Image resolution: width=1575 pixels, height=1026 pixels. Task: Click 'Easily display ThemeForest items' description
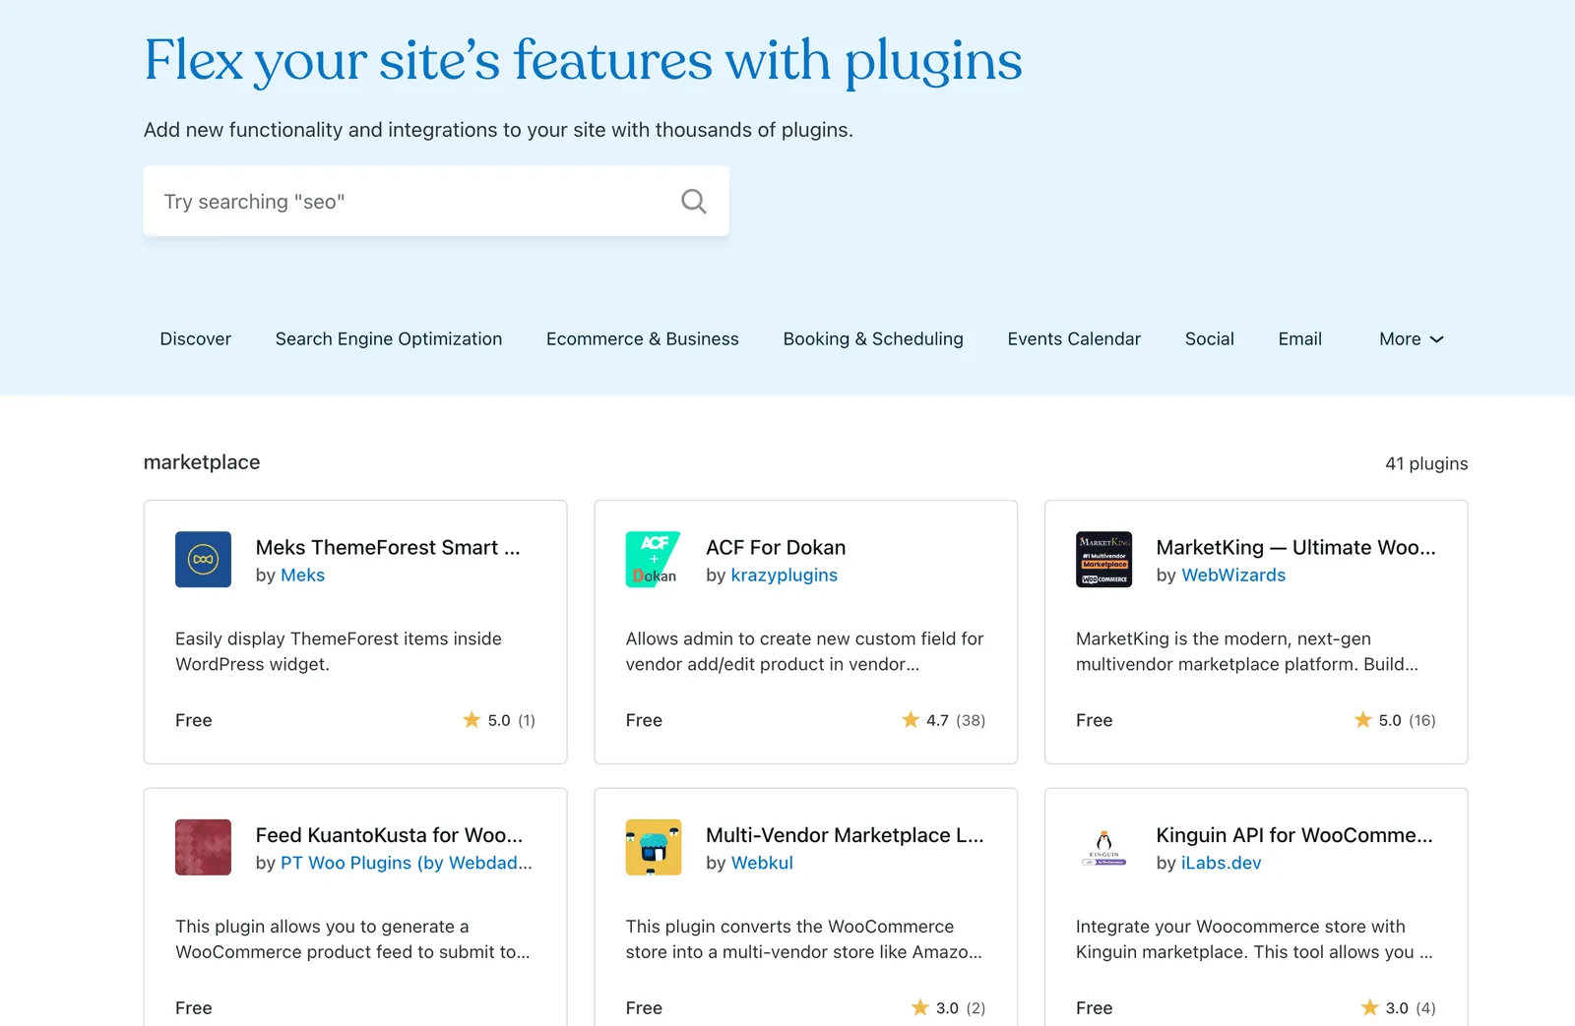[x=339, y=651]
